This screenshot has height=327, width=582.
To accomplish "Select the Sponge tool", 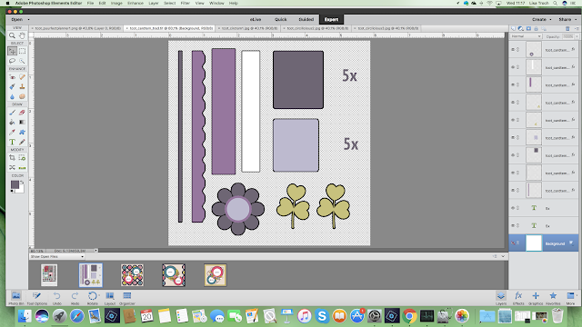I will pyautogui.click(x=22, y=96).
